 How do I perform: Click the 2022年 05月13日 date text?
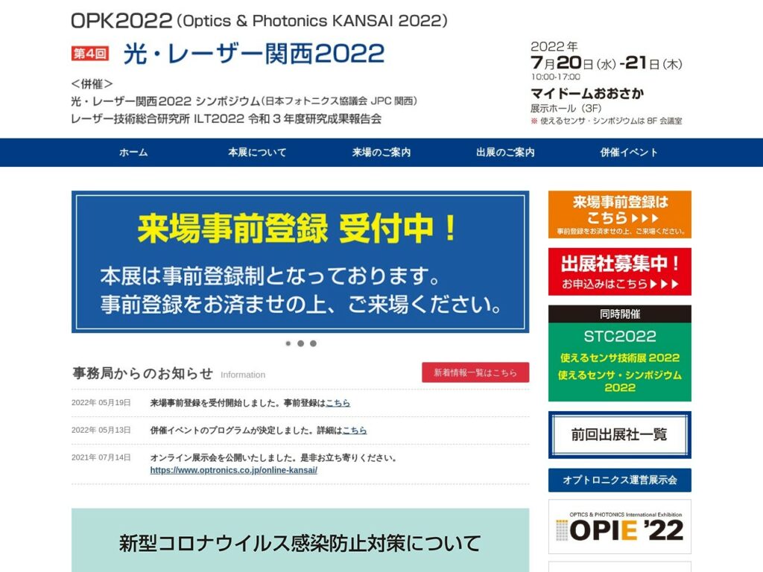(x=101, y=430)
